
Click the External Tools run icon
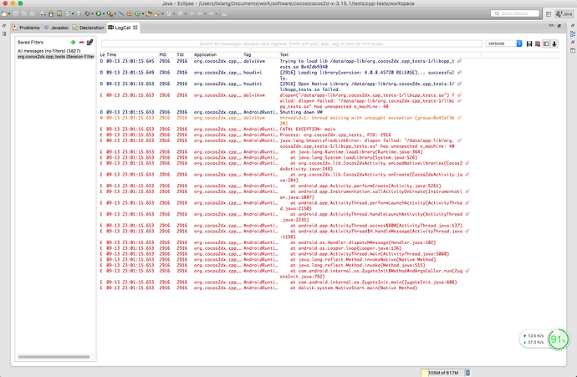(x=110, y=13)
